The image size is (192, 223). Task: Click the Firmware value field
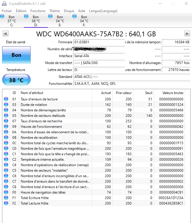(x=99, y=42)
